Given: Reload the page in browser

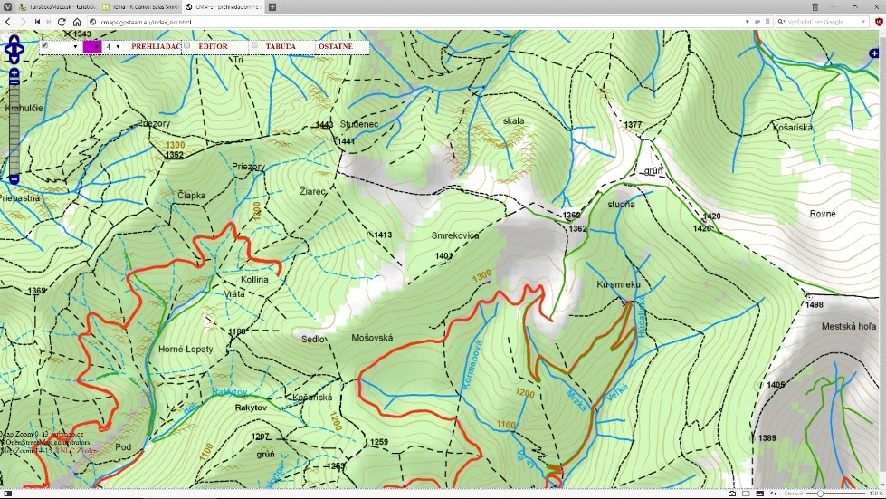Looking at the screenshot, I should [x=62, y=22].
